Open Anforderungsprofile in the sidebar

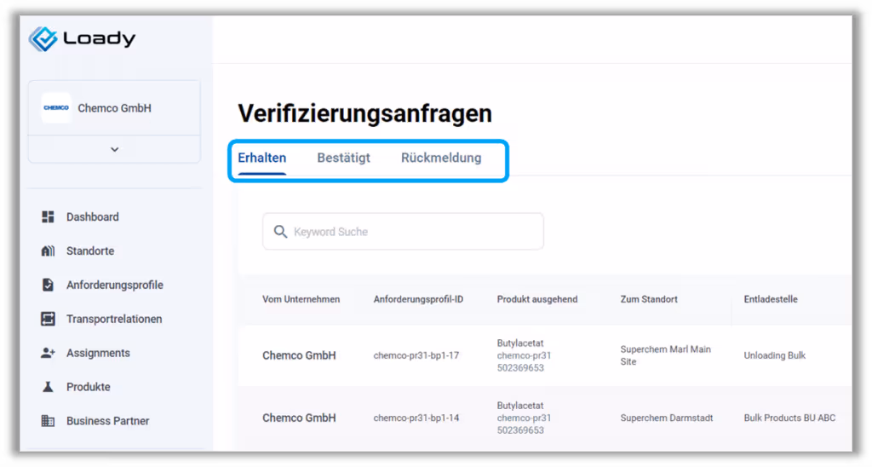point(115,285)
